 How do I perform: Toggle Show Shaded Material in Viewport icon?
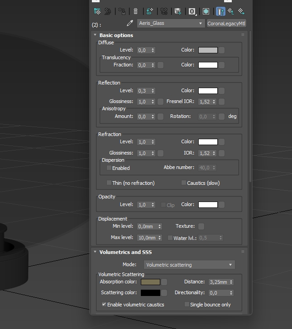pyautogui.click(x=206, y=11)
